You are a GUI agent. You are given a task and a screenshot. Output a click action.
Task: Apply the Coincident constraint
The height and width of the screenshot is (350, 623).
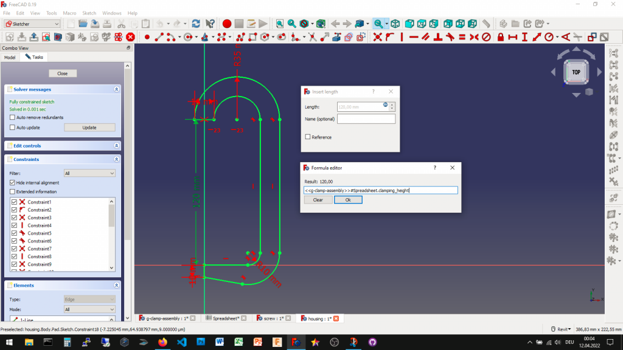[377, 37]
